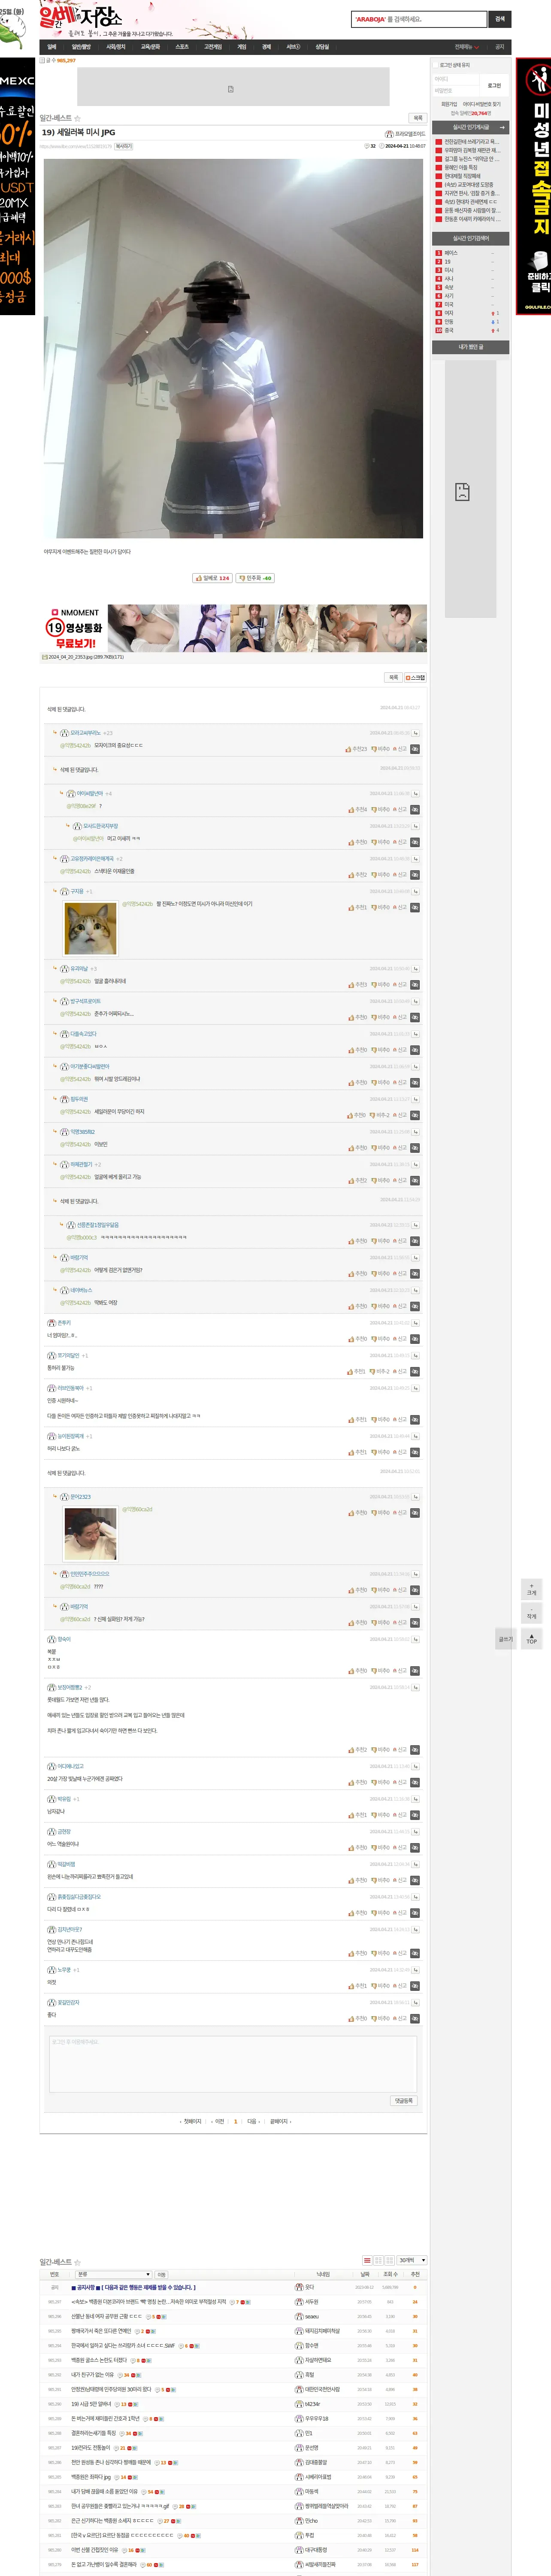This screenshot has height=2576, width=551.
Task: Click the 스크랩 scrap button below the post
Action: tap(415, 677)
